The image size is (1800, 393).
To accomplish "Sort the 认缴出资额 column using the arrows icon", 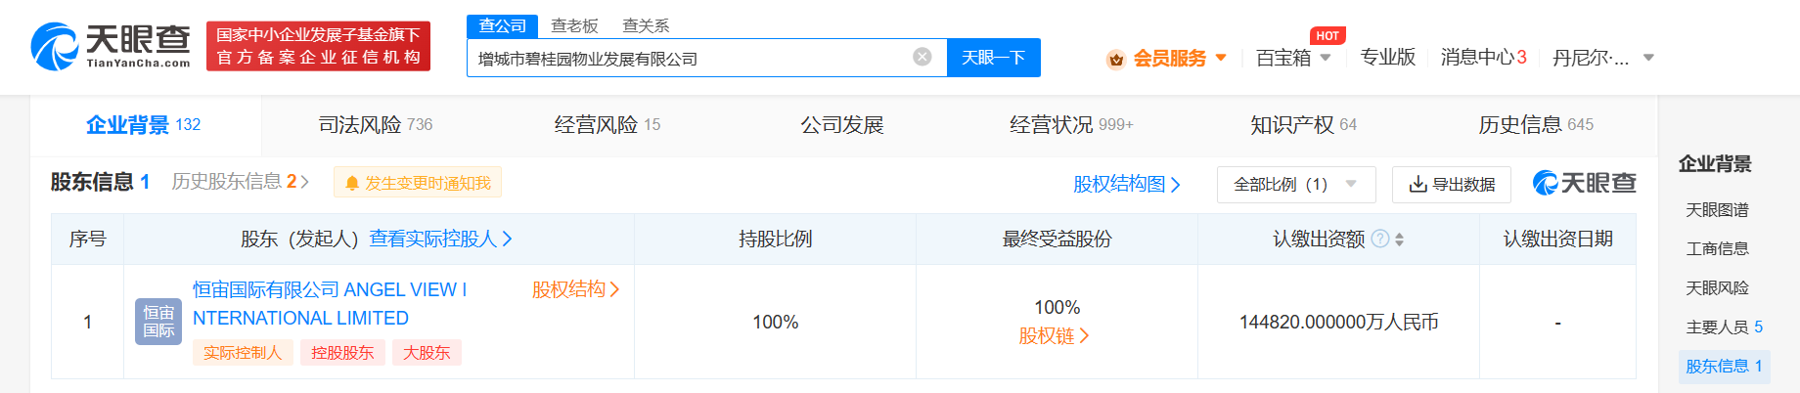I will pos(1399,240).
